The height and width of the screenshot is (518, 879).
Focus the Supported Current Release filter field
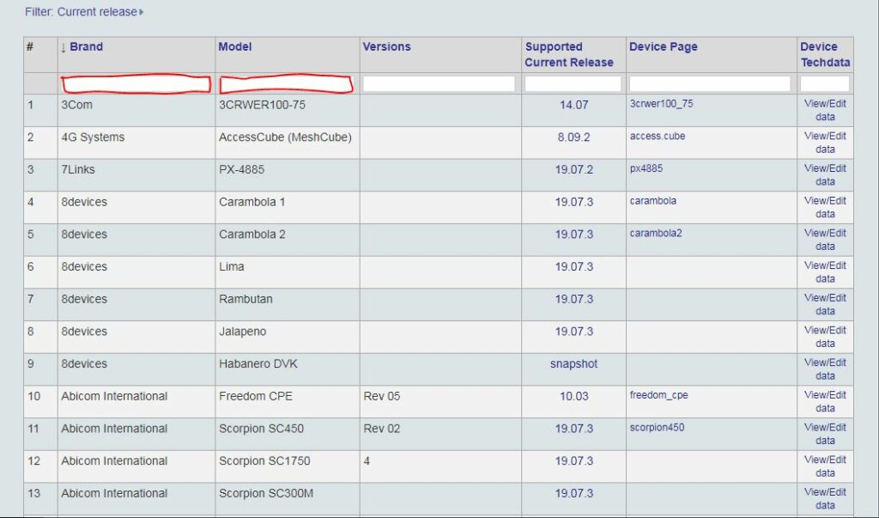[x=573, y=84]
